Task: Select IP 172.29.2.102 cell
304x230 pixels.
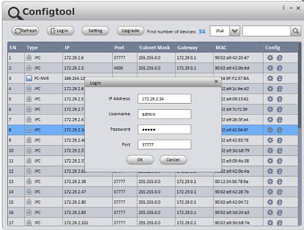Action: pyautogui.click(x=88, y=222)
